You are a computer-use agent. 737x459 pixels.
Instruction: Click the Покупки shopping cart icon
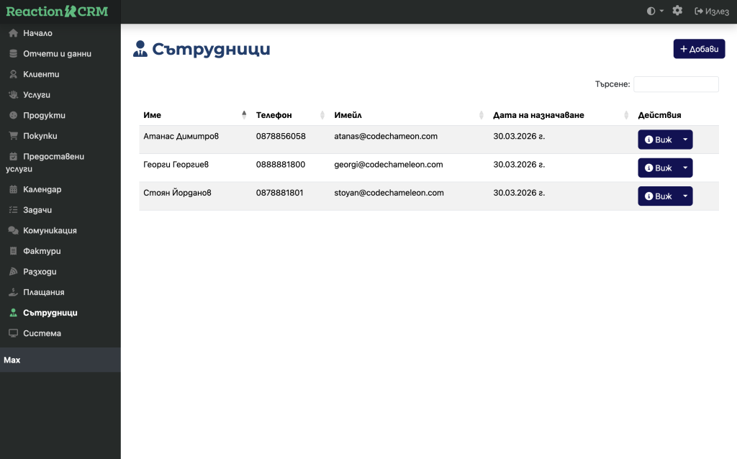(13, 135)
